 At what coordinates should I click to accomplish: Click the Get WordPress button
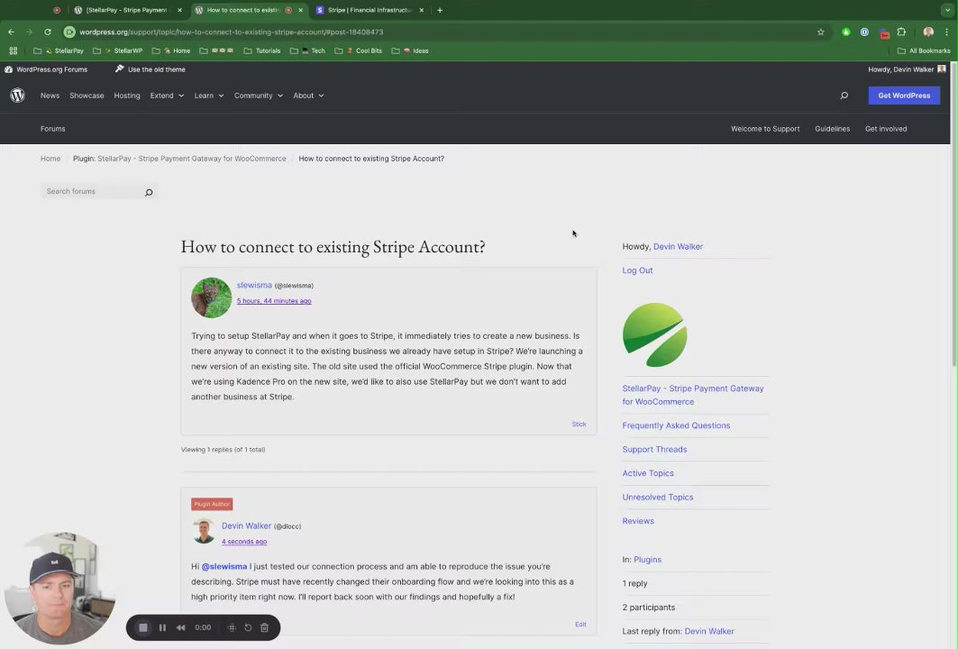904,96
